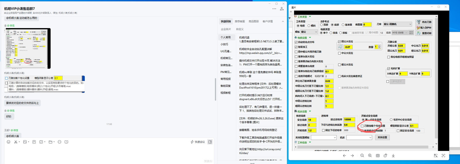460x164 pixels.
Task: Select the 视频教程 quick reply category
Action: 225,93
